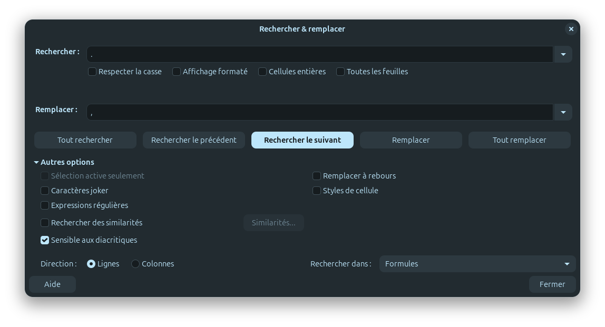This screenshot has height=327, width=605.
Task: Enable Cellules entières checkbox
Action: tap(262, 72)
